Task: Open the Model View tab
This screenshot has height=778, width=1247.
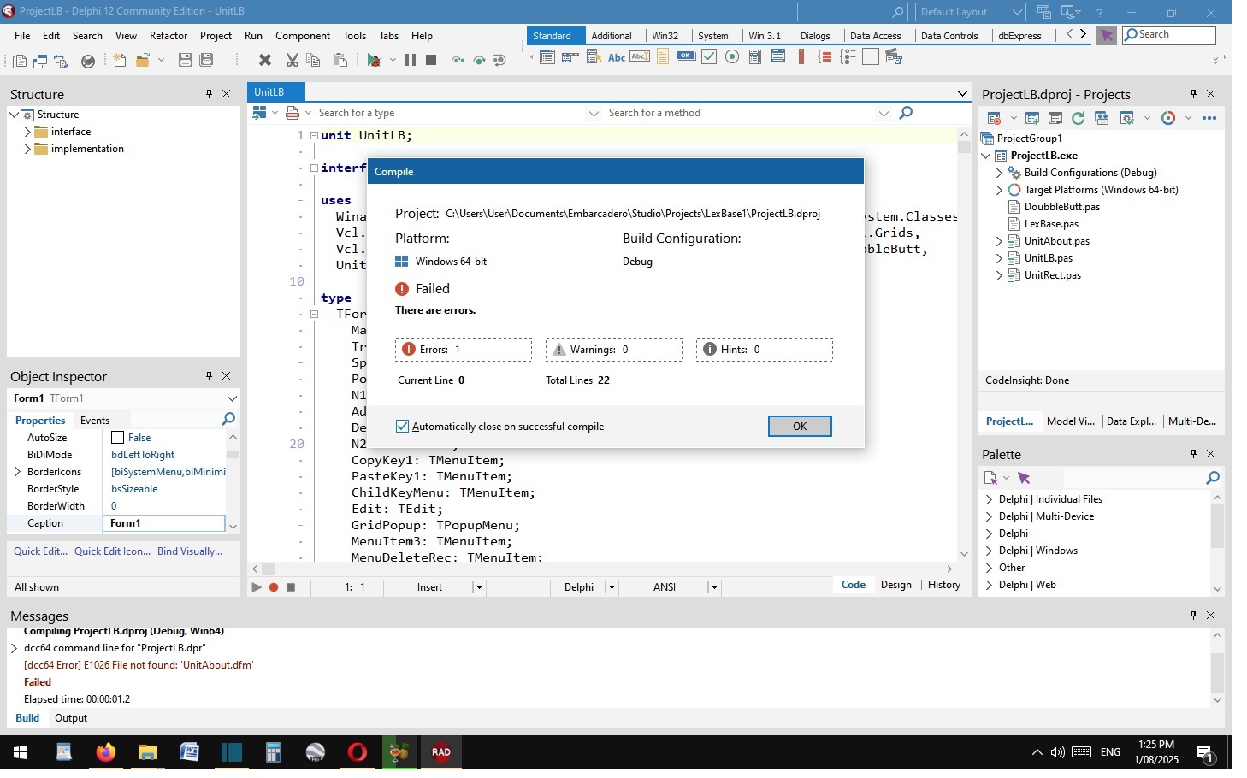Action: [x=1071, y=421]
